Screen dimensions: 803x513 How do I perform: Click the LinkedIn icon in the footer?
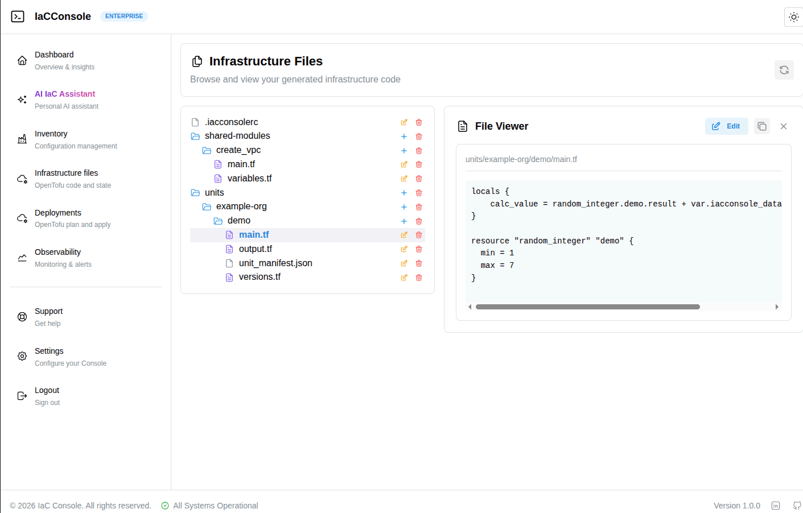[x=776, y=505]
